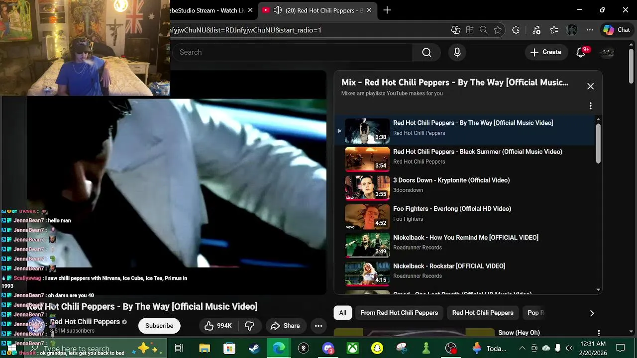Close the Studio Stream tab
The width and height of the screenshot is (637, 358).
pyautogui.click(x=250, y=10)
